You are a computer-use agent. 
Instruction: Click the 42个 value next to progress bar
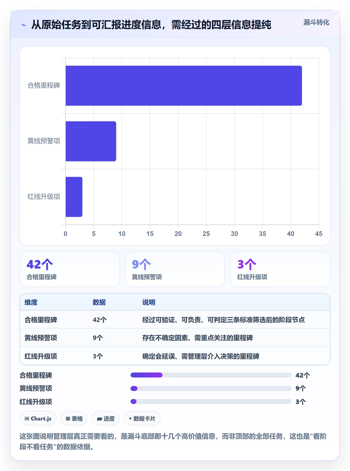click(x=303, y=375)
